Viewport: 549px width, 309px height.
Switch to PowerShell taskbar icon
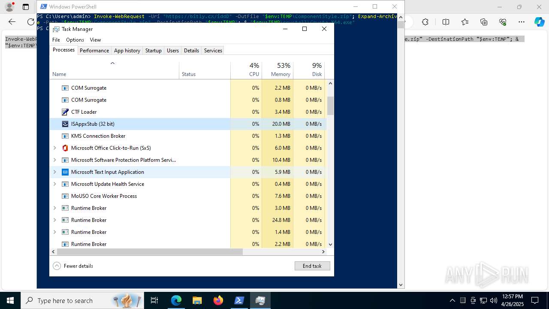coord(239,300)
